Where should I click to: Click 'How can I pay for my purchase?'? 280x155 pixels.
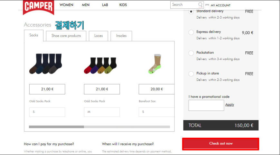click(49, 144)
